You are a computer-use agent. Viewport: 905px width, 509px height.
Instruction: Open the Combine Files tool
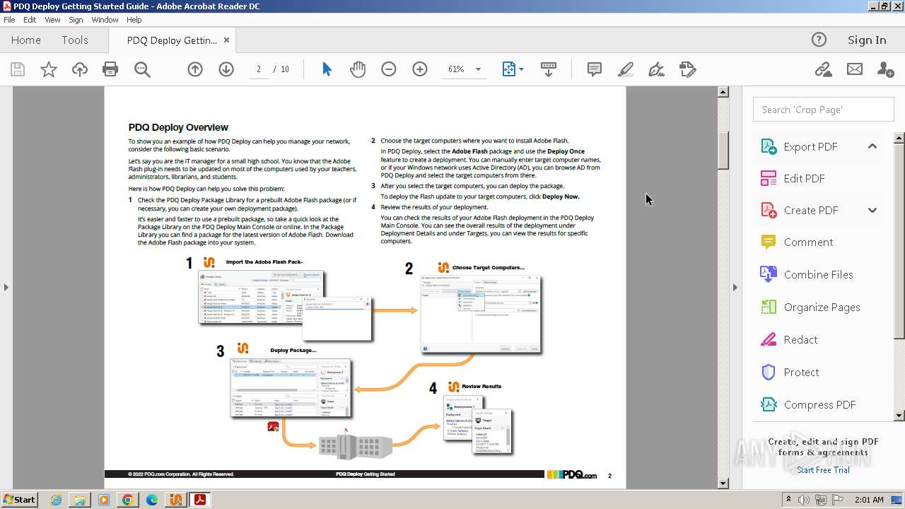tap(818, 274)
